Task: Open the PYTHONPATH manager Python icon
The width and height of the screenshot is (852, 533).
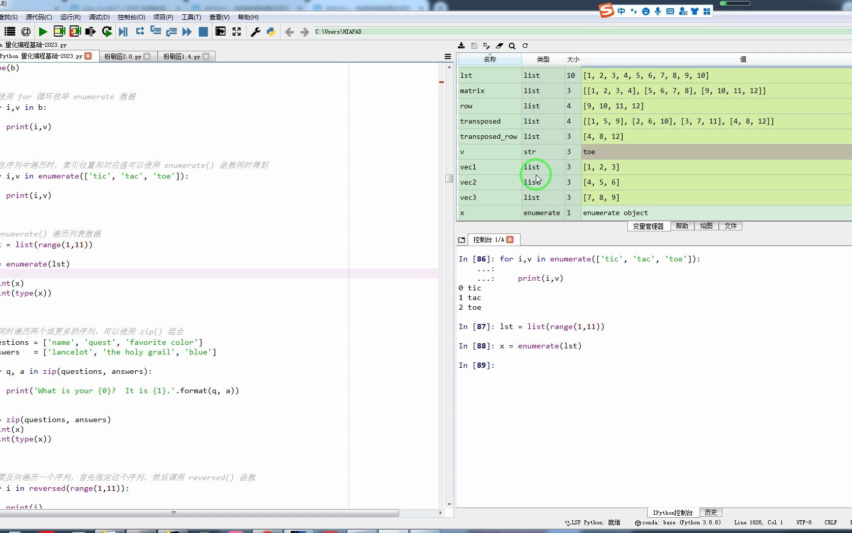Action: (271, 32)
